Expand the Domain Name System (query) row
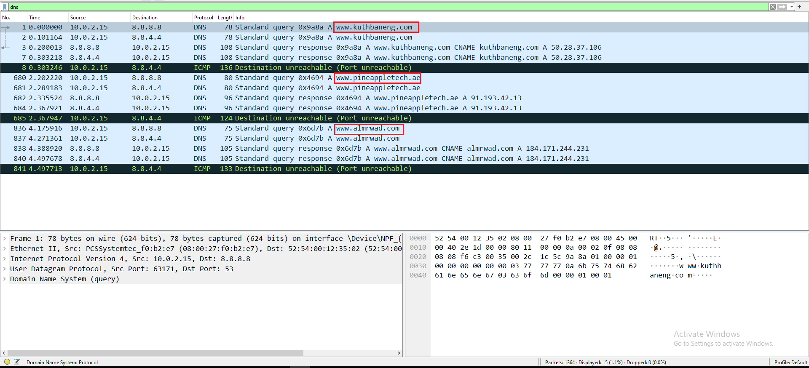 pyautogui.click(x=5, y=279)
